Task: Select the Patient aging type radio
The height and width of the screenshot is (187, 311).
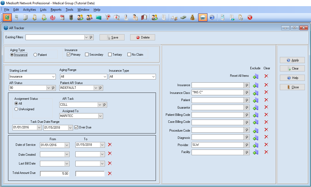Action: point(35,55)
